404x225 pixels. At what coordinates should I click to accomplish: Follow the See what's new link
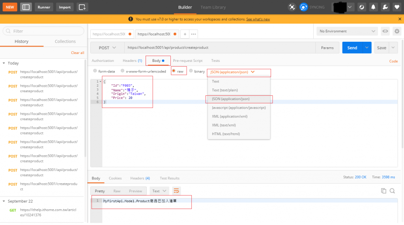pos(258,19)
